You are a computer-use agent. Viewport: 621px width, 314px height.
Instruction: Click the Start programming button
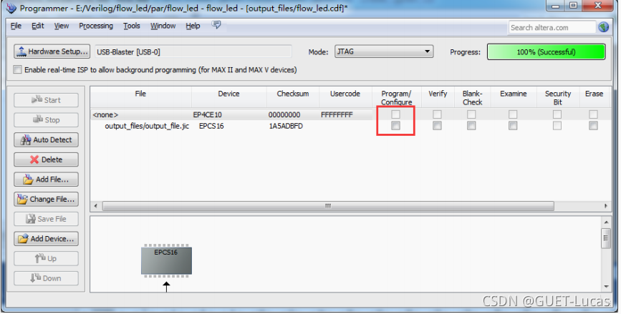pyautogui.click(x=46, y=100)
